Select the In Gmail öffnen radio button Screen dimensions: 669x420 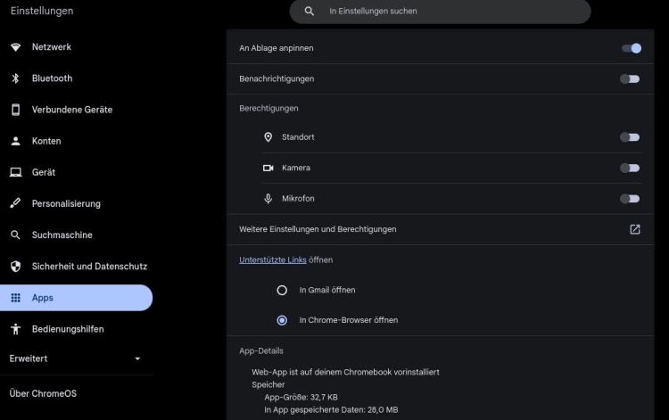pos(282,291)
